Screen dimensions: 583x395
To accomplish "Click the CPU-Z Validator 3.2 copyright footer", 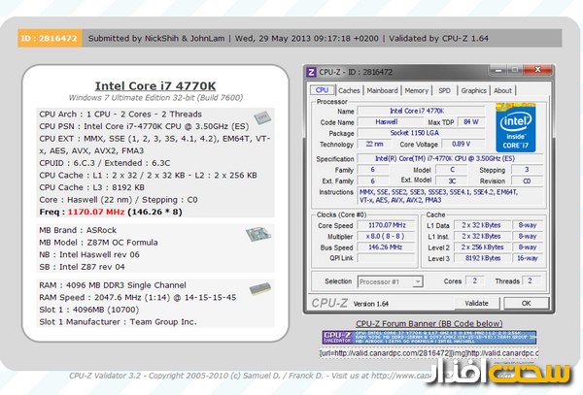I will click(x=249, y=376).
